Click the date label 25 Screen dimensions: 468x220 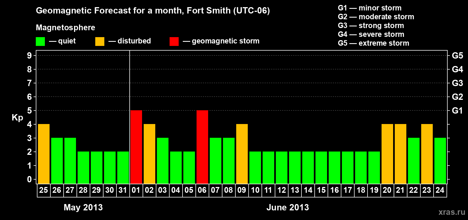(x=43, y=190)
